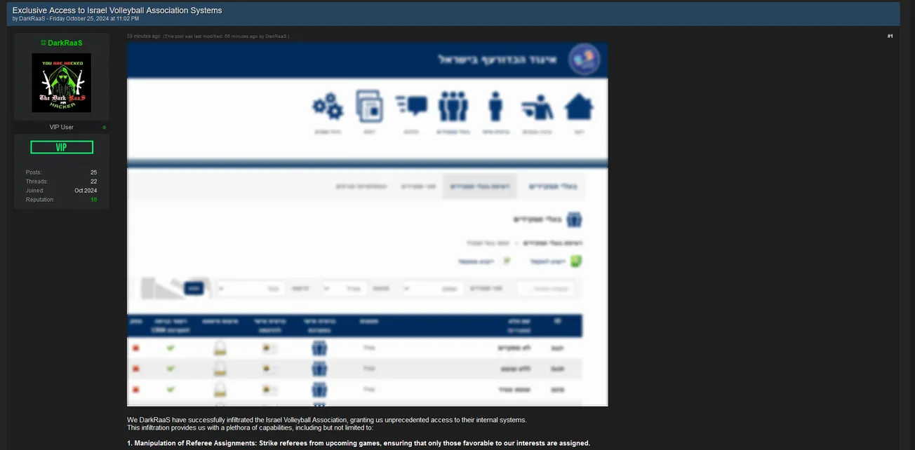Click the DarkRaaS username link in sidebar

65,43
